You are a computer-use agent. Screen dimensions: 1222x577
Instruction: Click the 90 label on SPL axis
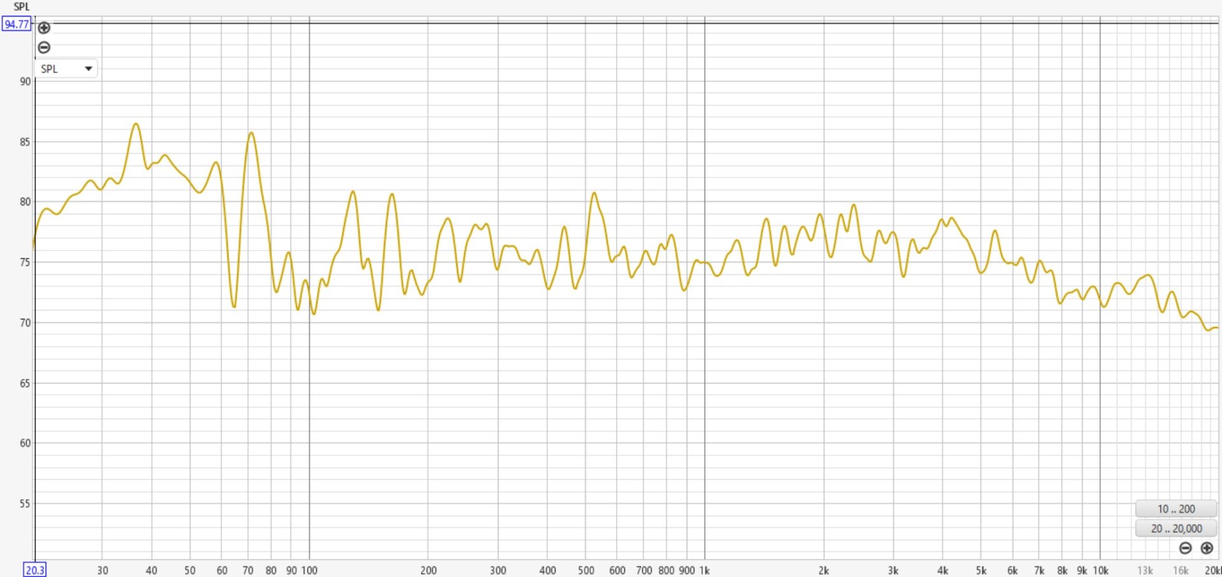click(25, 81)
